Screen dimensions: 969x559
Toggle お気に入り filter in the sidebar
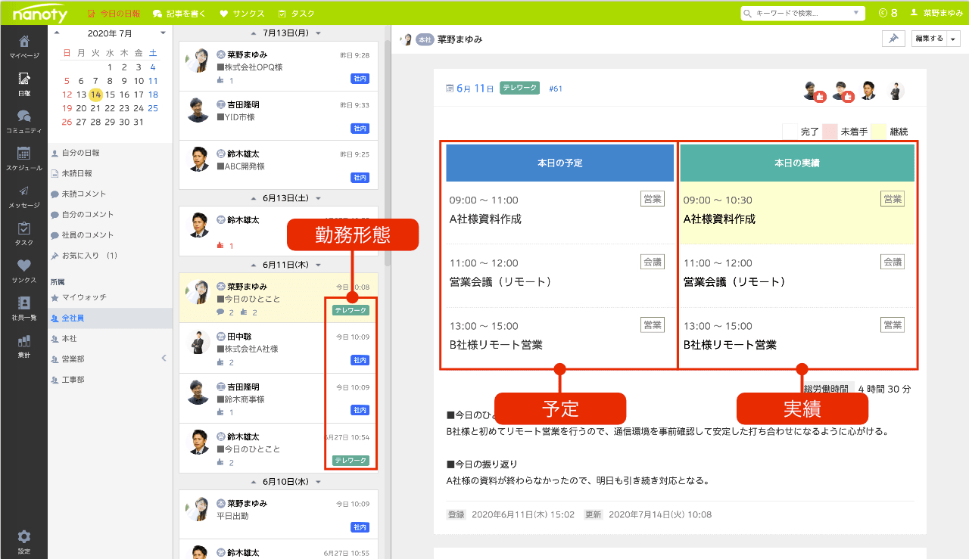coord(89,256)
